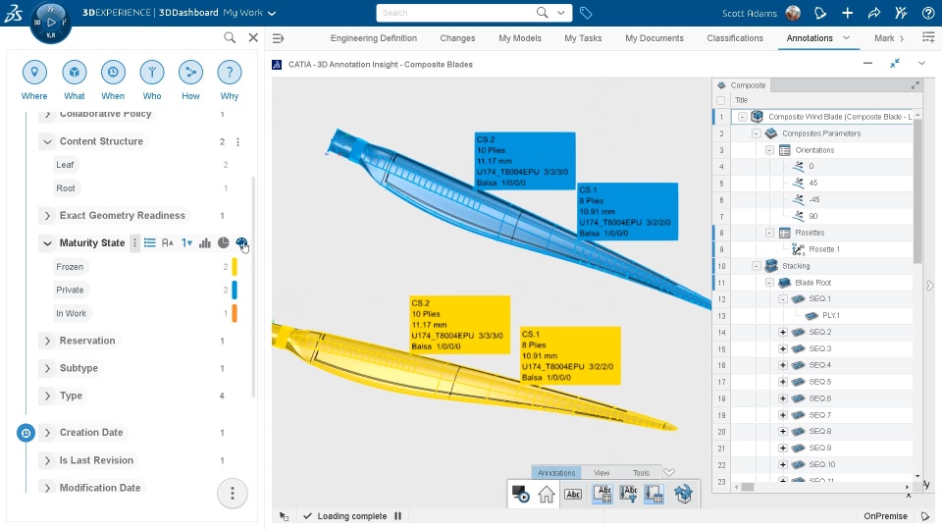This screenshot has height=530, width=942.
Task: Click the In Work orange color swatch
Action: [x=235, y=313]
